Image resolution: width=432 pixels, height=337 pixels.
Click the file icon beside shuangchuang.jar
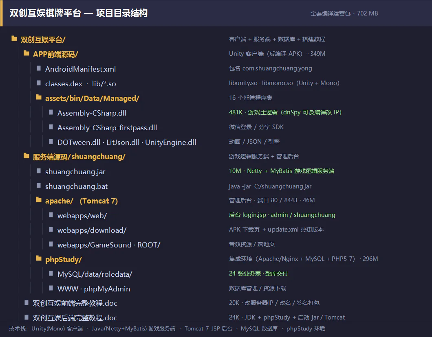click(39, 171)
